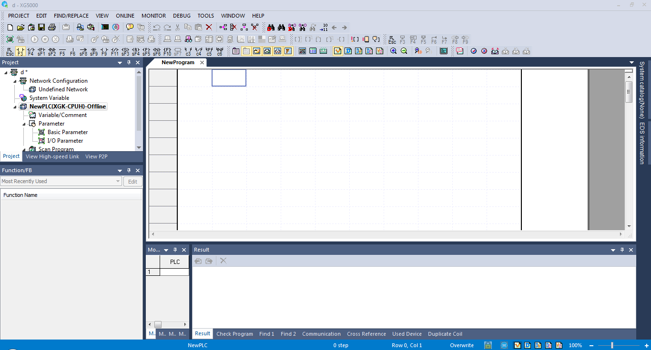651x350 pixels.
Task: Open Find with the first binoculars icon
Action: click(x=271, y=27)
